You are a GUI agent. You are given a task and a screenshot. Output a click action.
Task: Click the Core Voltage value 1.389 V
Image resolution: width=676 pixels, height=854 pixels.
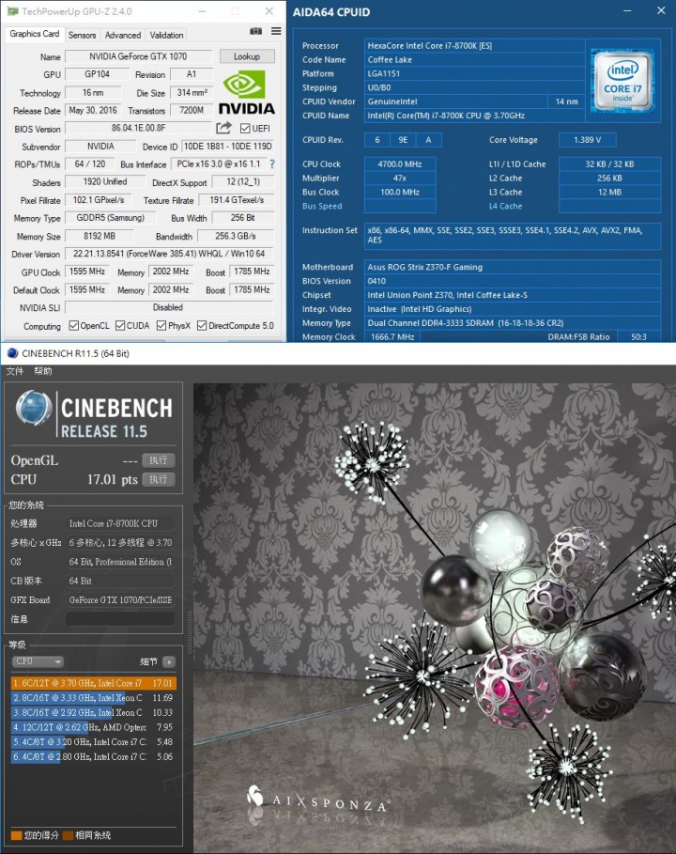[x=588, y=140]
